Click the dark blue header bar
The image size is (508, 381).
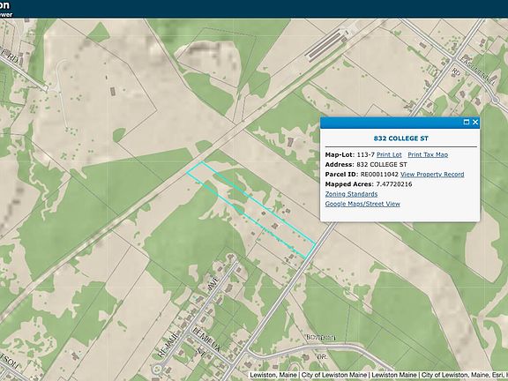(254, 9)
